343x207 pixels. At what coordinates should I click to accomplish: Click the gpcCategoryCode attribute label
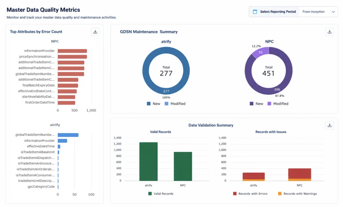(x=41, y=187)
